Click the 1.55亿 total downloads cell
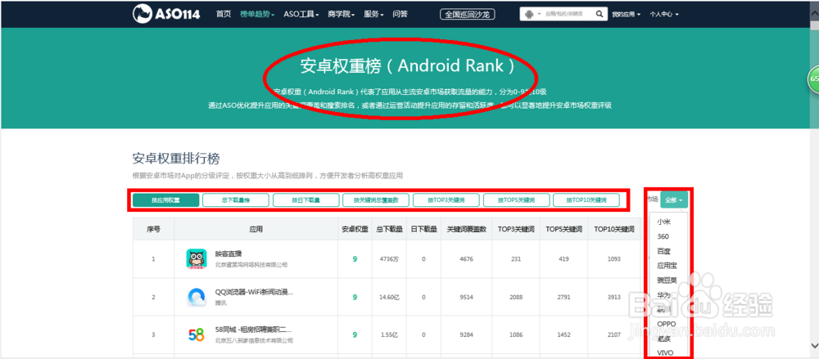The width and height of the screenshot is (819, 359). (389, 334)
